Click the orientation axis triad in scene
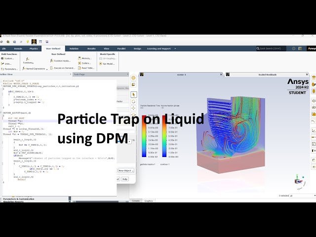316x237 pixels. coord(300,182)
